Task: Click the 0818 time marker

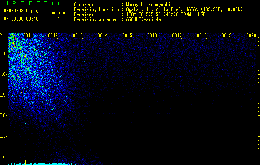Action: (x=202, y=35)
